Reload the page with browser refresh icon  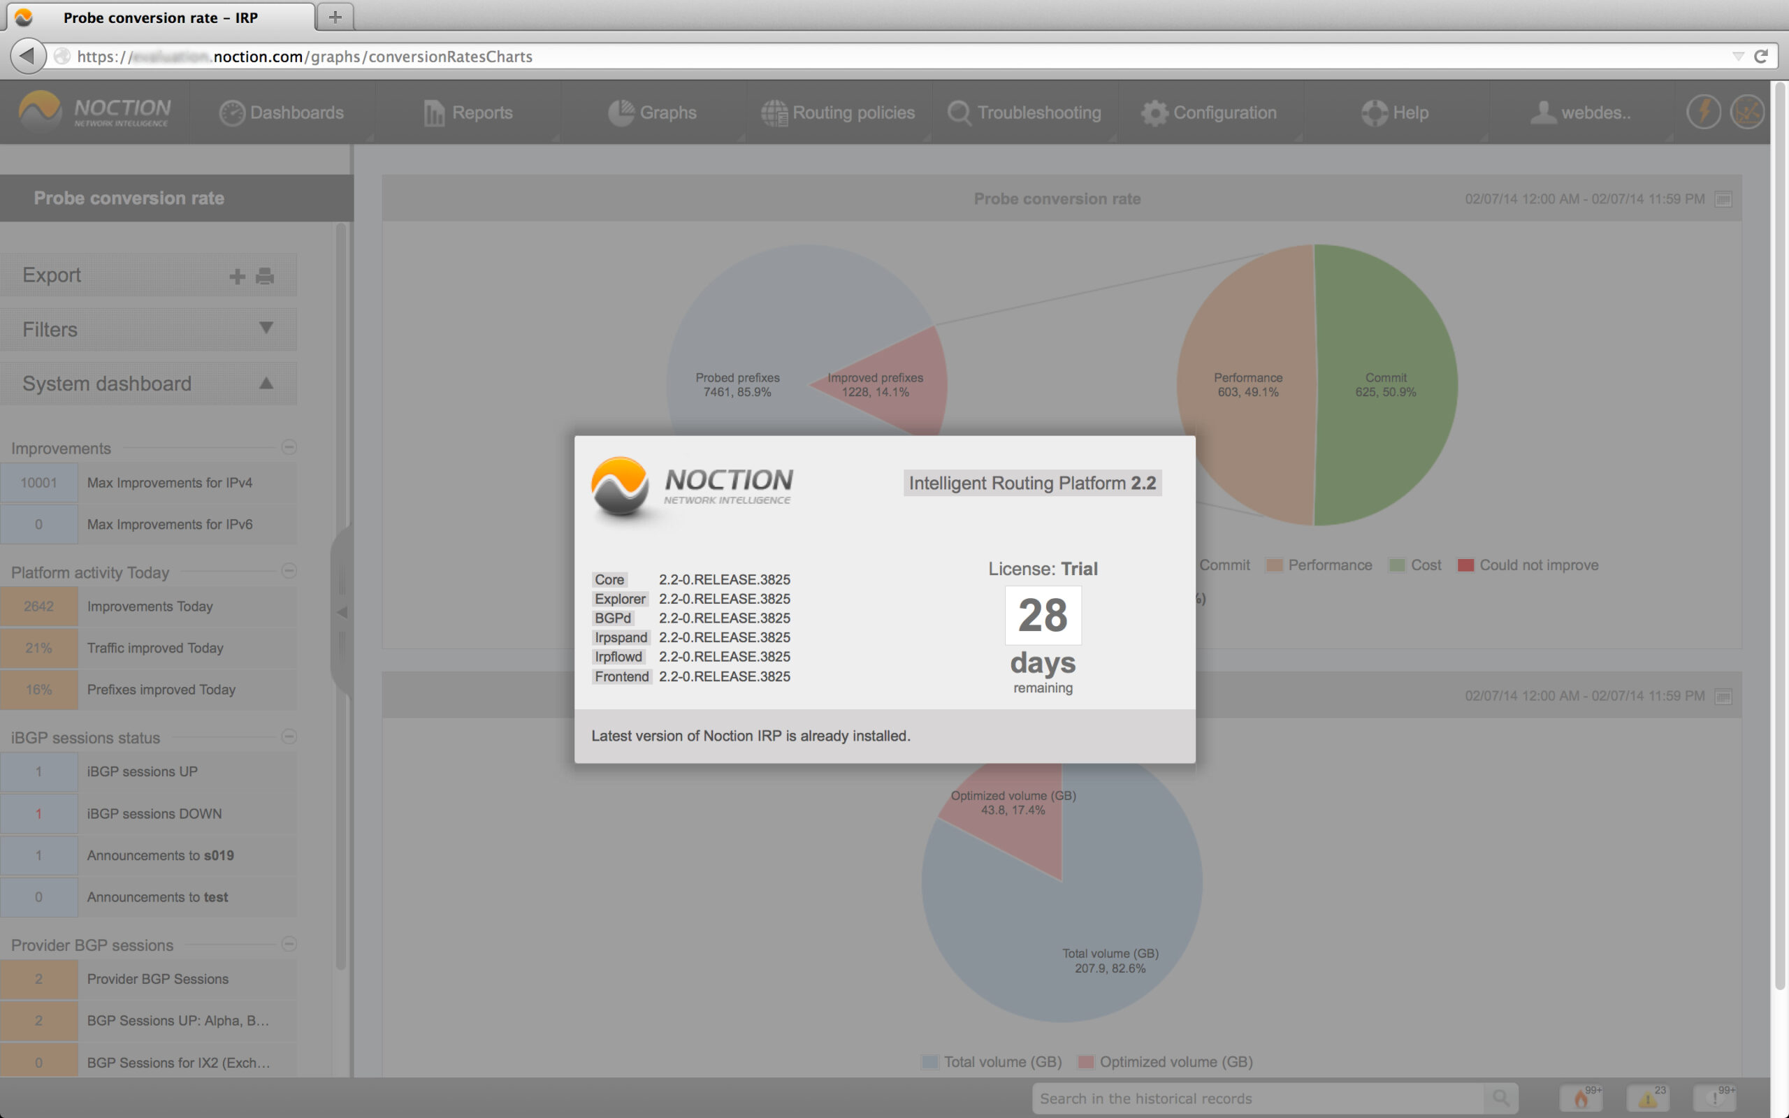coord(1761,56)
